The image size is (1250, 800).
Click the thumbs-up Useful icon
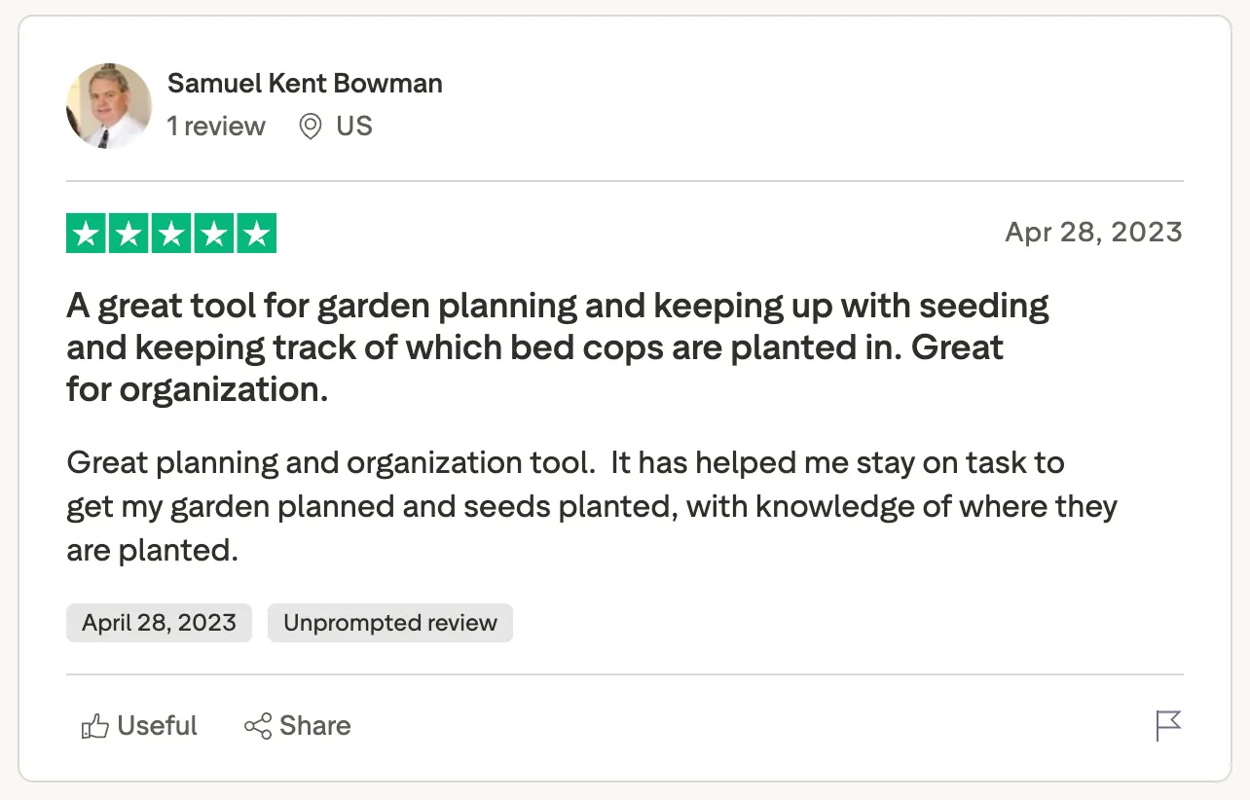pos(94,726)
